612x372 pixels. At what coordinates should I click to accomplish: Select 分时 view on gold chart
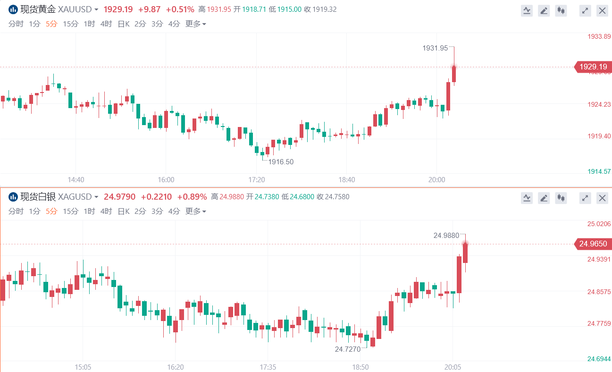click(x=16, y=24)
